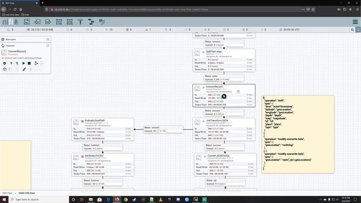This screenshot has height=203, width=361.
Task: Select the SplitText usgs processor
Action: tap(224, 60)
